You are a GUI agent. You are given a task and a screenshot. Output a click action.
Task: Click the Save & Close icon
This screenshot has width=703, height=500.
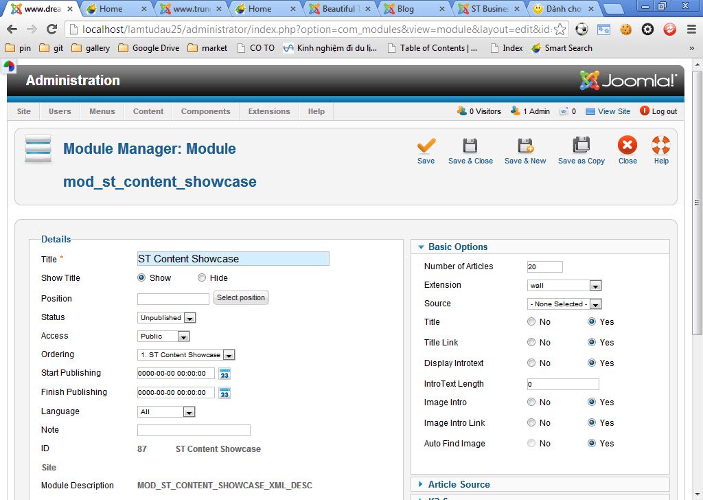coord(470,146)
